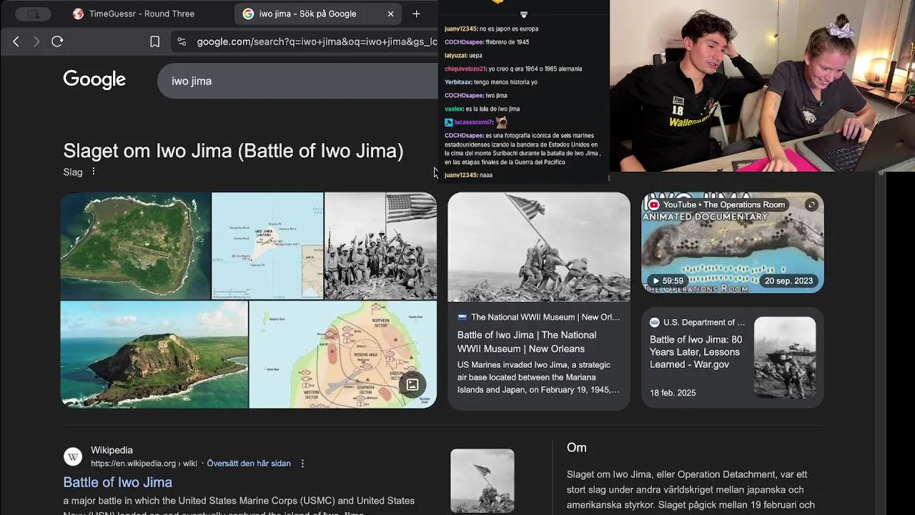The image size is (915, 515).
Task: Click the more images icon on map
Action: point(412,385)
